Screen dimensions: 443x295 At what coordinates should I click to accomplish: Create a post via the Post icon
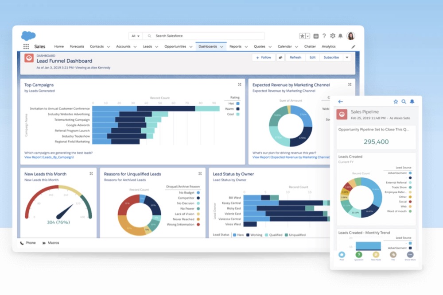click(342, 254)
